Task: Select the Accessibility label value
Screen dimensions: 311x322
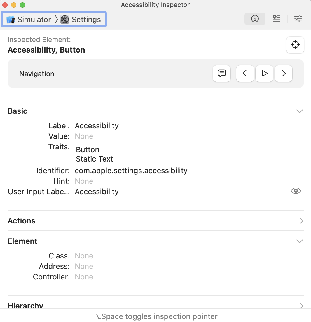Action: point(97,125)
